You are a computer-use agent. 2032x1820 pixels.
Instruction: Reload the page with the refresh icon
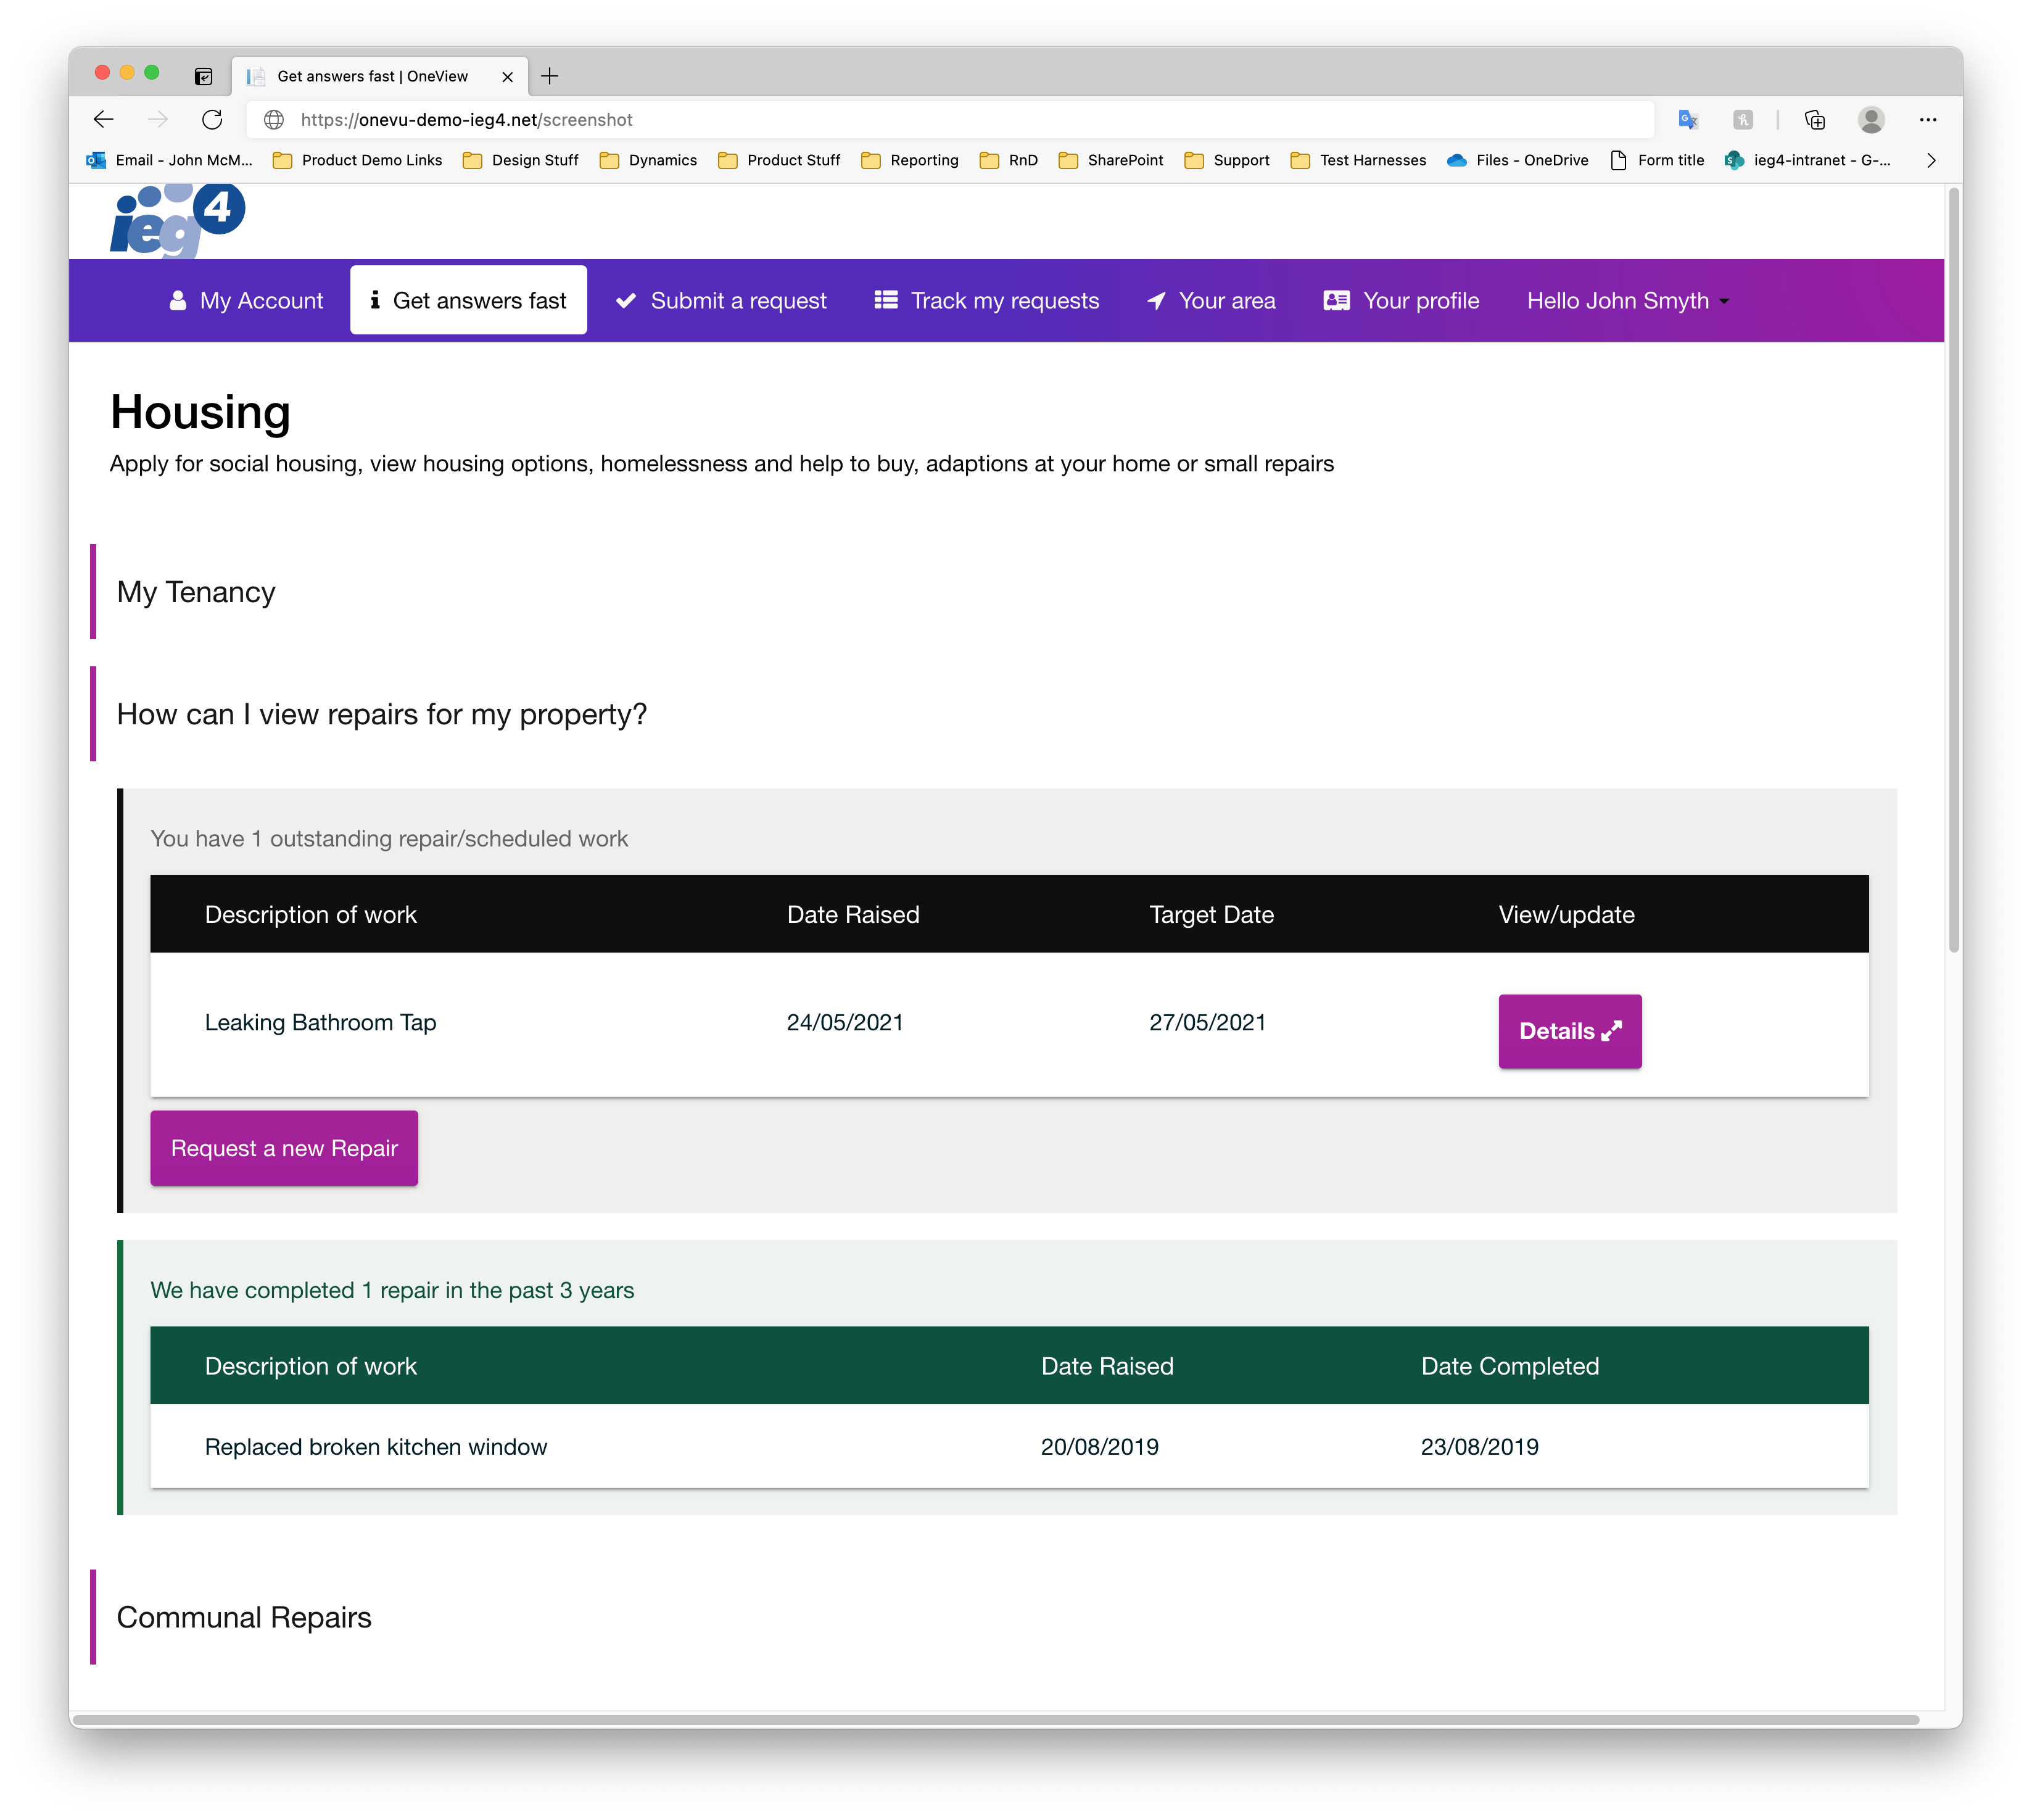(x=212, y=120)
